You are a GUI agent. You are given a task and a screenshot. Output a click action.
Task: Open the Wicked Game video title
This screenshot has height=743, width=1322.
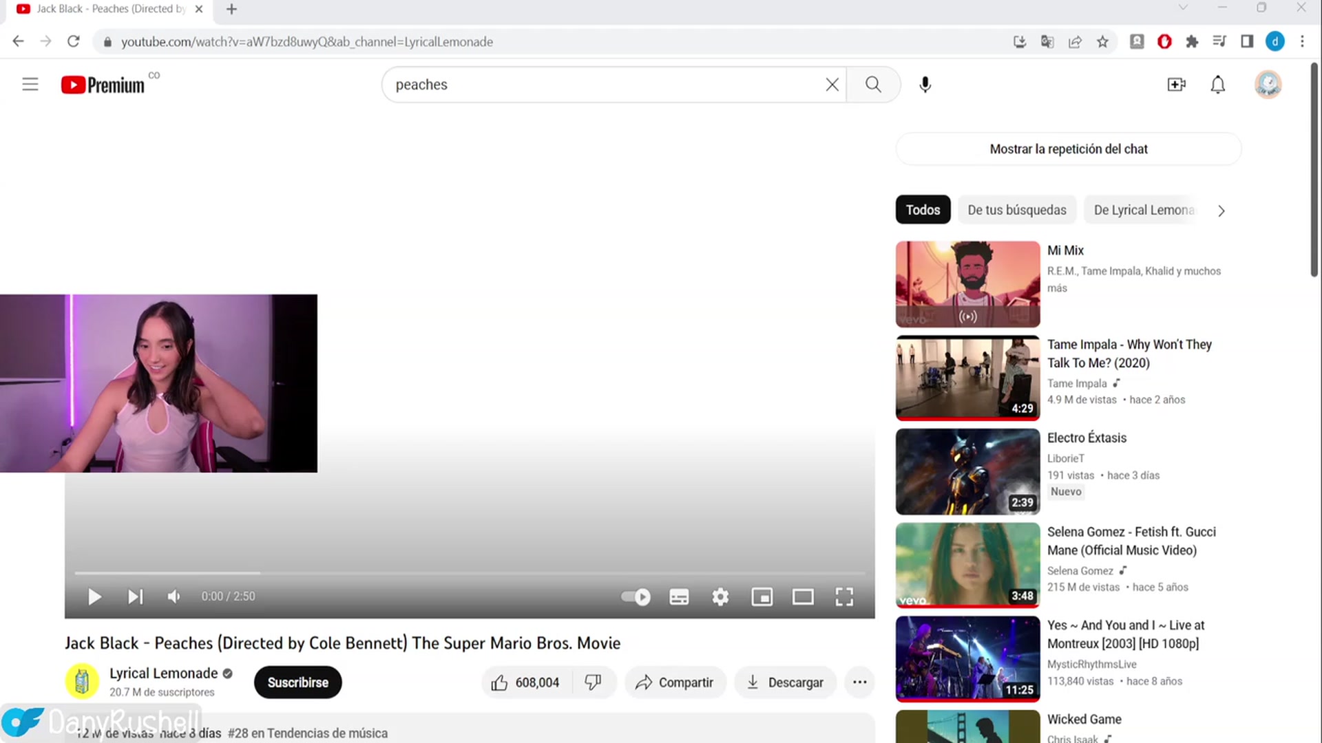coord(1084,719)
